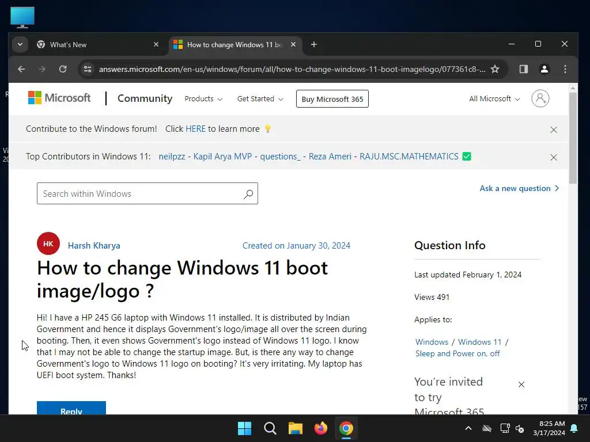Click the Created on January 30, 2024 date

[x=296, y=246]
